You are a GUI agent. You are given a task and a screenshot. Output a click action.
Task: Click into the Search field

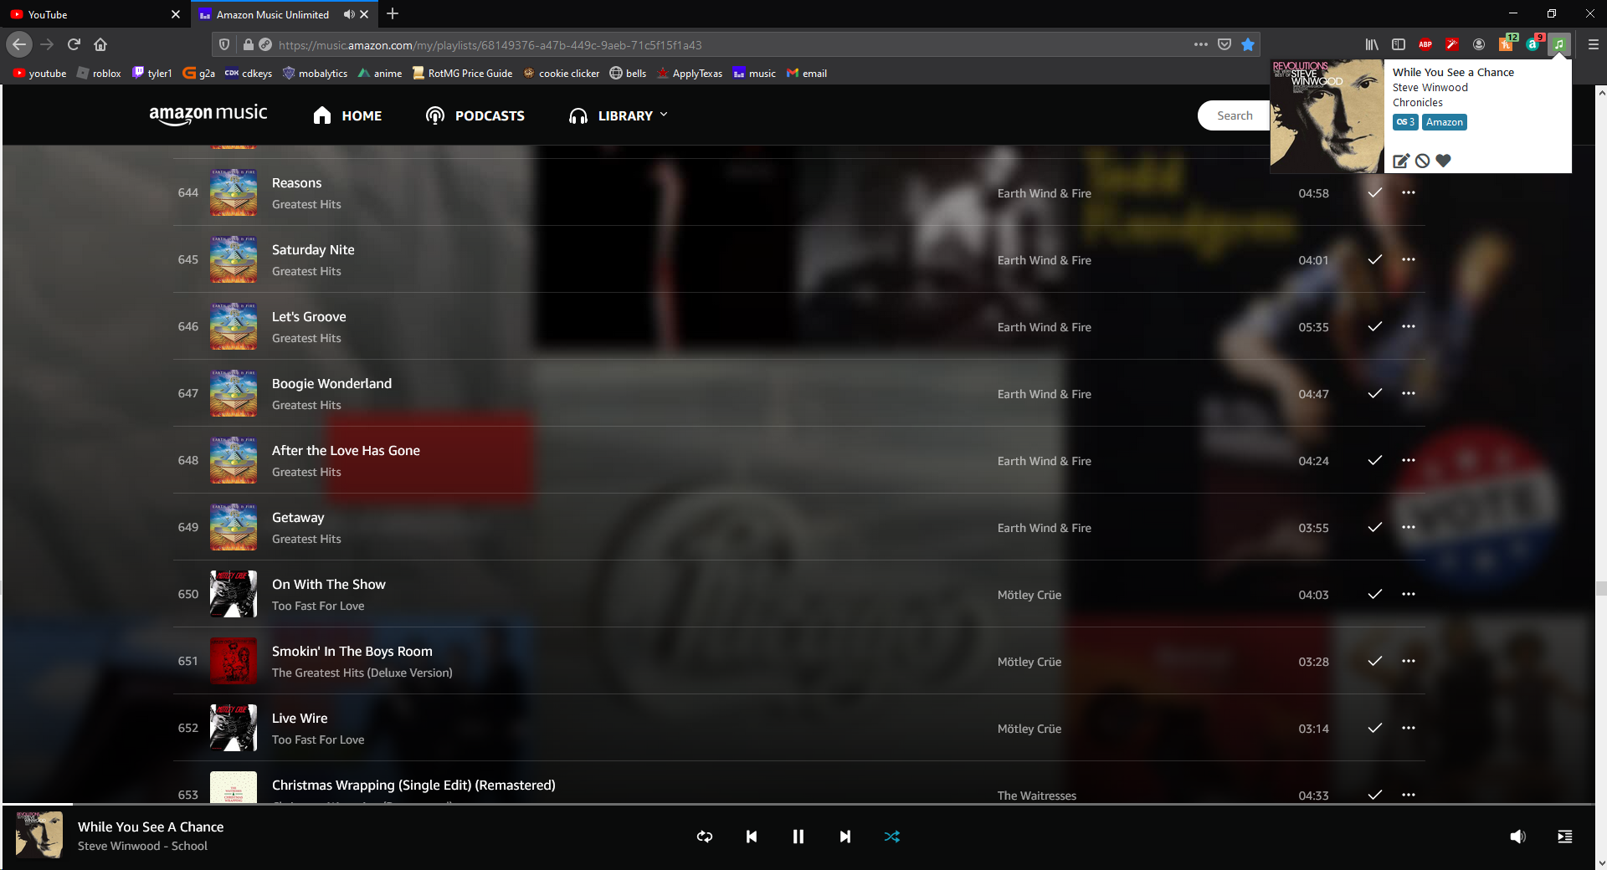[x=1235, y=115]
